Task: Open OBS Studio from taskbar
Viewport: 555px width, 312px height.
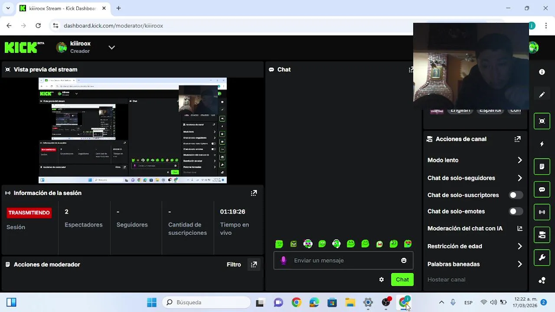Action: 386,302
